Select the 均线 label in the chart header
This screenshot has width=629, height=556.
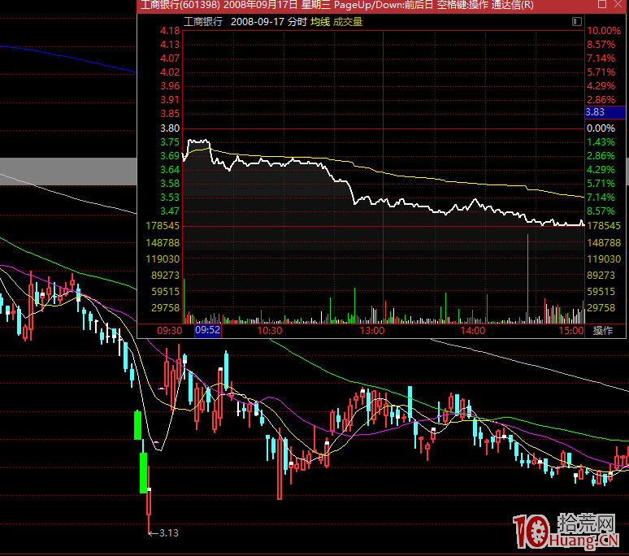(x=320, y=22)
